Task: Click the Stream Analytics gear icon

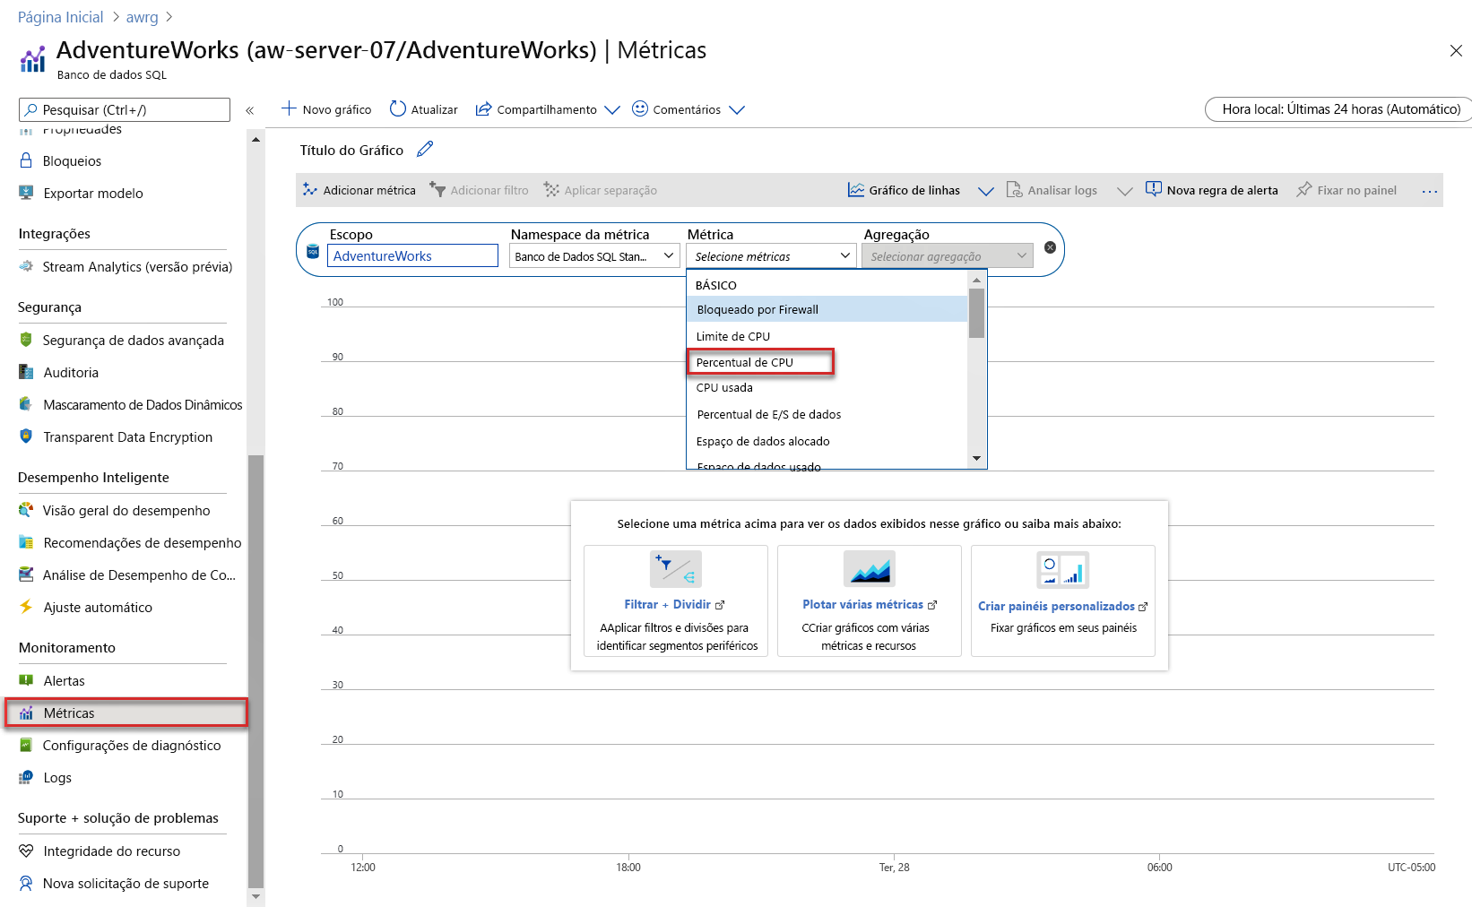Action: pyautogui.click(x=26, y=266)
